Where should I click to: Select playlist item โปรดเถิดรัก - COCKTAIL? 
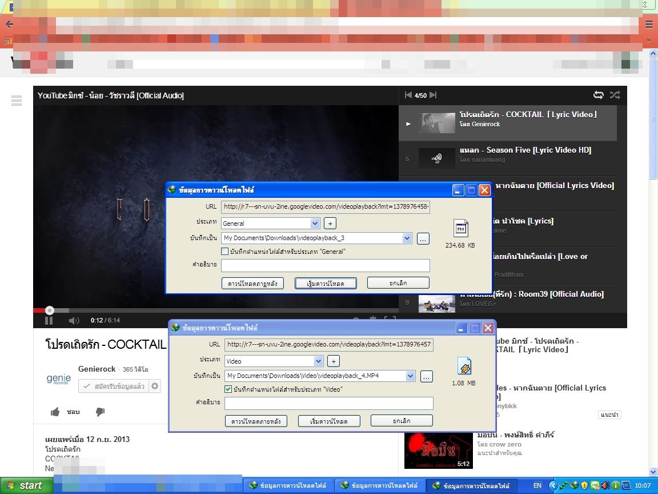coord(508,123)
